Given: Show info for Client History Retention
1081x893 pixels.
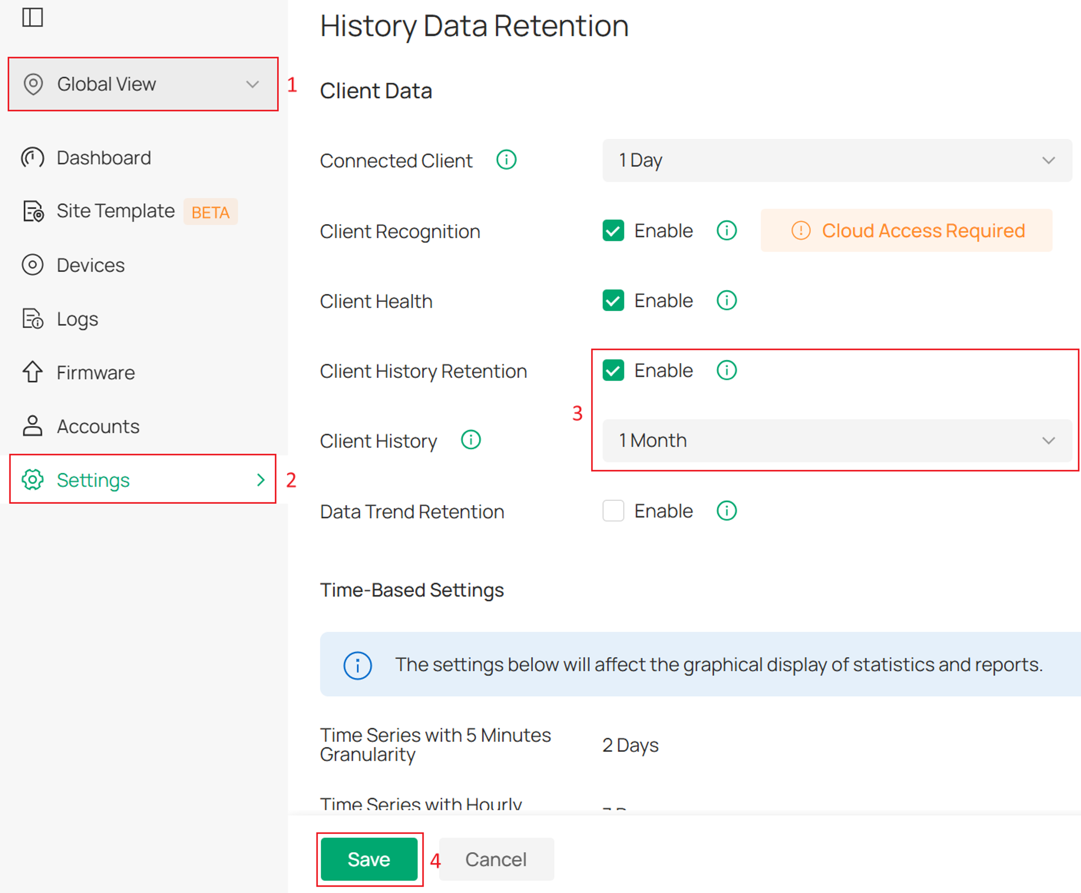Looking at the screenshot, I should click(x=727, y=371).
